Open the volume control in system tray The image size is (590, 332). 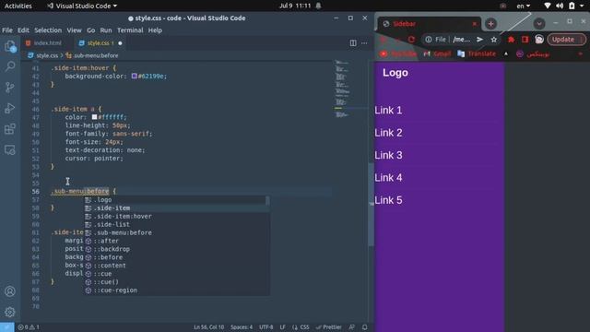click(x=560, y=6)
